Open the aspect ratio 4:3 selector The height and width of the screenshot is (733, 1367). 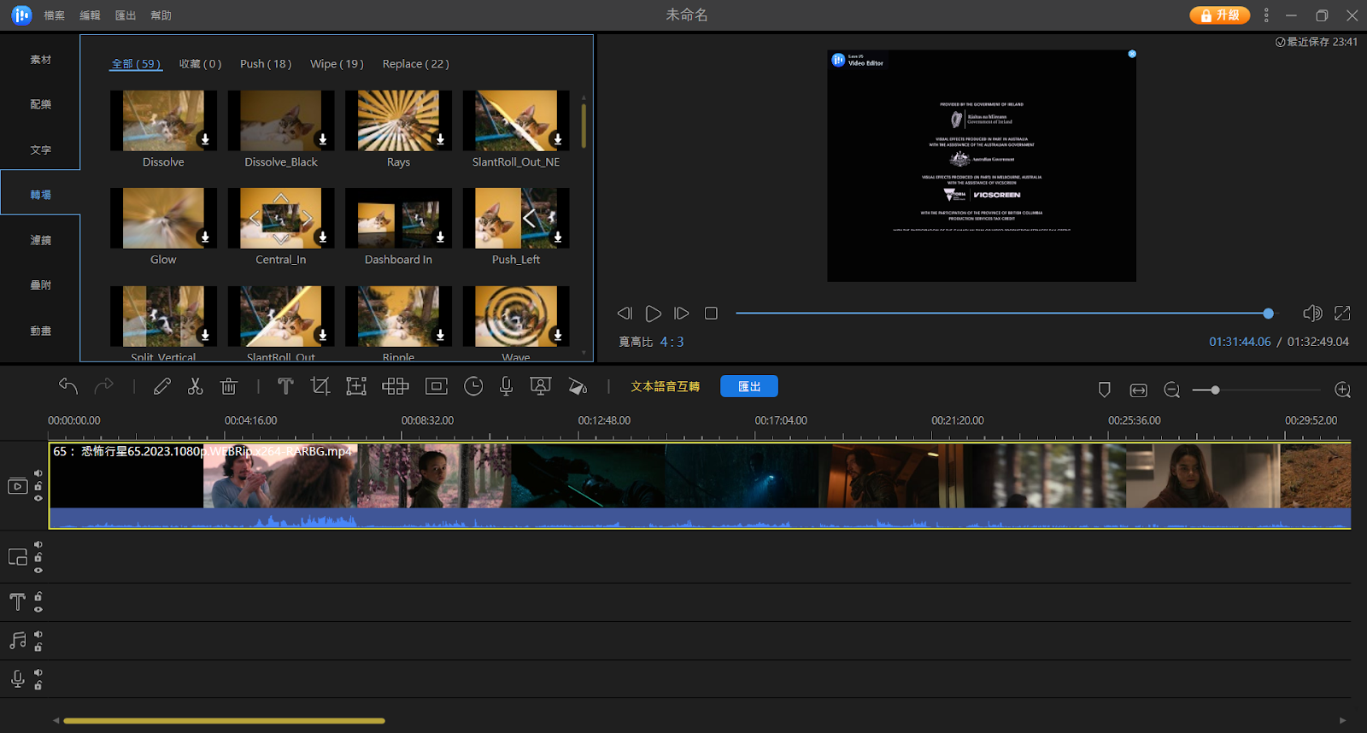point(672,342)
